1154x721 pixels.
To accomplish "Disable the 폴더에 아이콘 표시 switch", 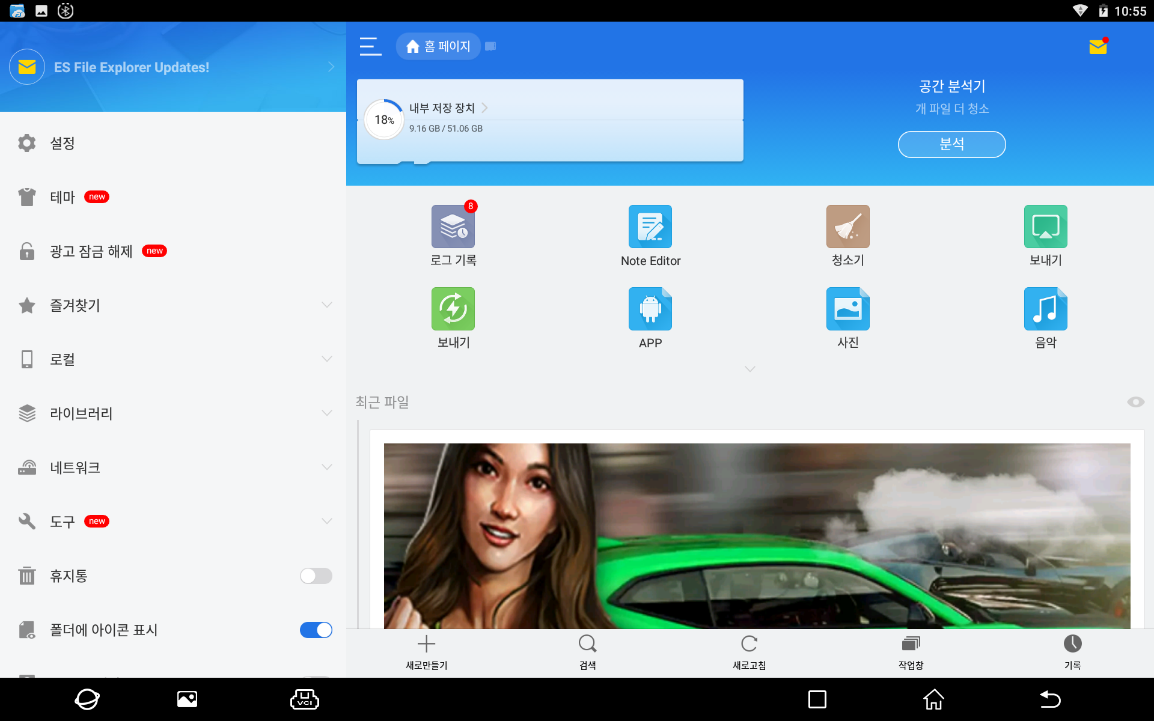I will (316, 630).
